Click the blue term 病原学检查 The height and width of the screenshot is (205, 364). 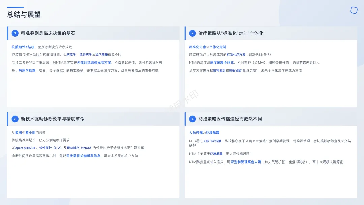click(x=27, y=70)
